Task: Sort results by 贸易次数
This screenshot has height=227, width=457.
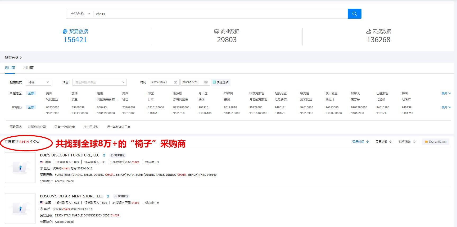Action: (x=384, y=142)
